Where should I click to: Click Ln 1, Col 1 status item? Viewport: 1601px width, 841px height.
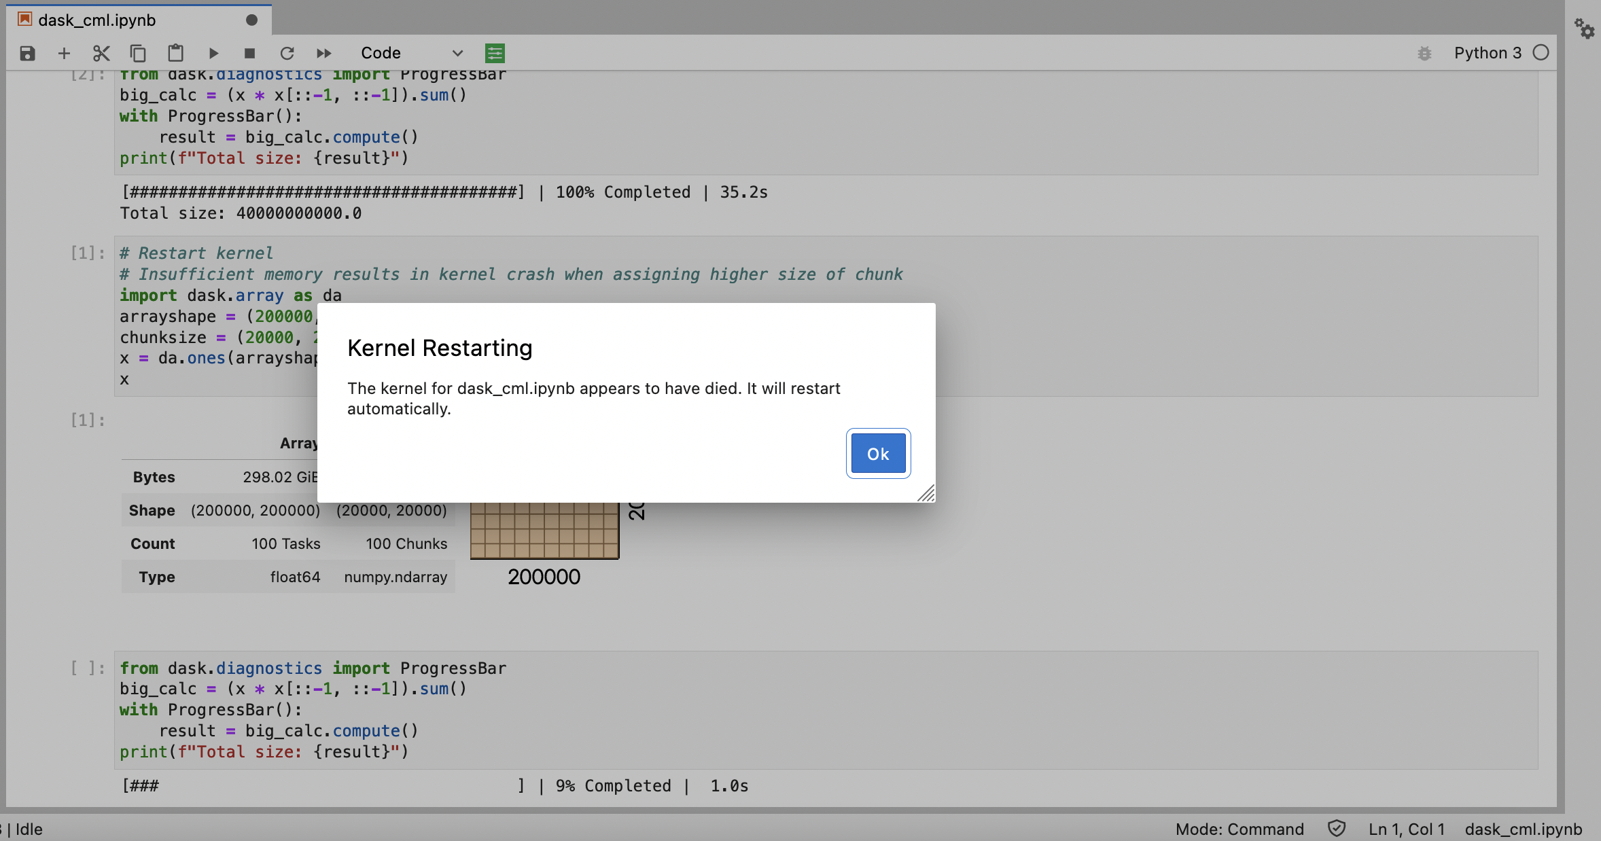pos(1406,829)
